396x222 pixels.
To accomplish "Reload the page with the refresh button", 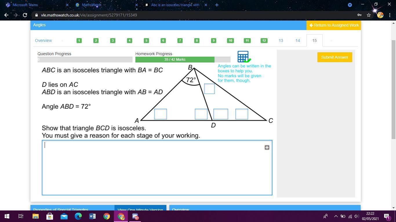I will tap(25, 15).
